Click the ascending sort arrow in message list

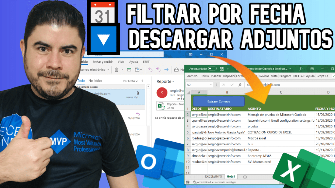[142, 81]
